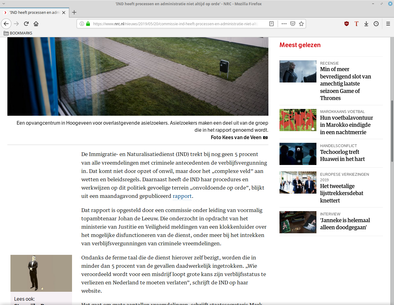The image size is (394, 305).
Task: Click the Huawei article thumbnail
Action: pos(298,154)
